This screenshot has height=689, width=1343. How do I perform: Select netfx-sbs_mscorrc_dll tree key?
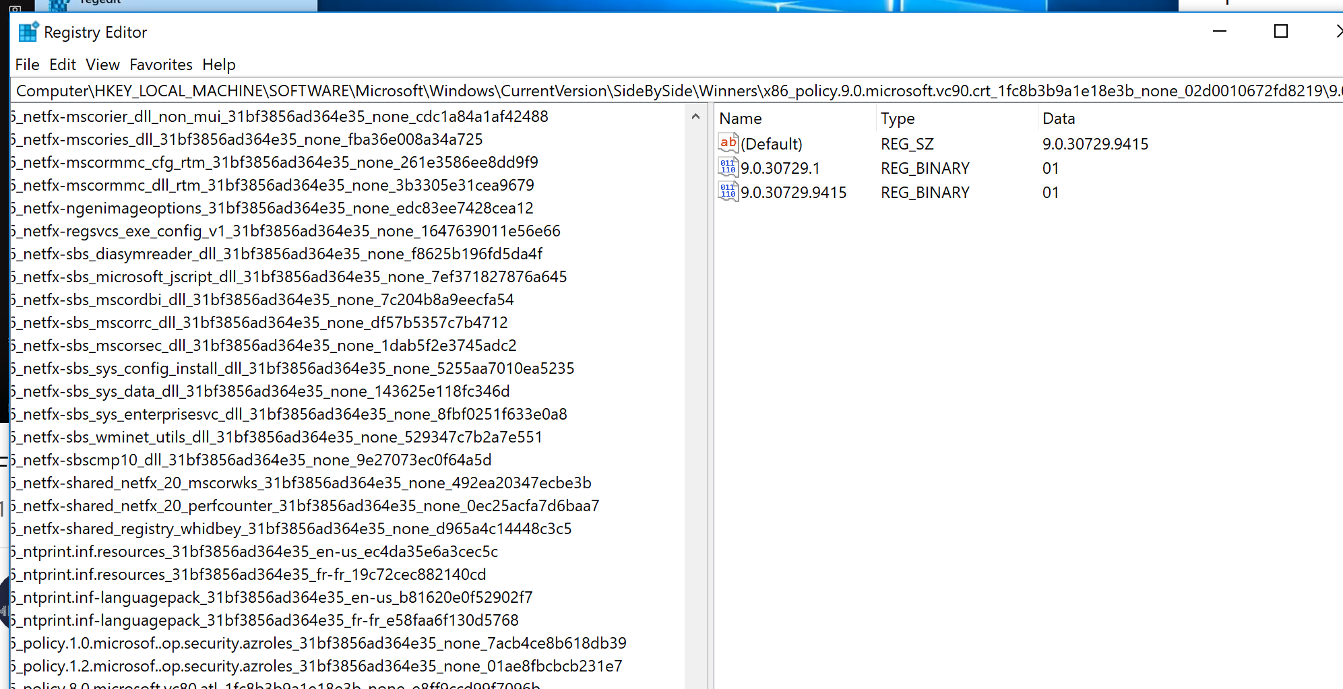pyautogui.click(x=259, y=323)
